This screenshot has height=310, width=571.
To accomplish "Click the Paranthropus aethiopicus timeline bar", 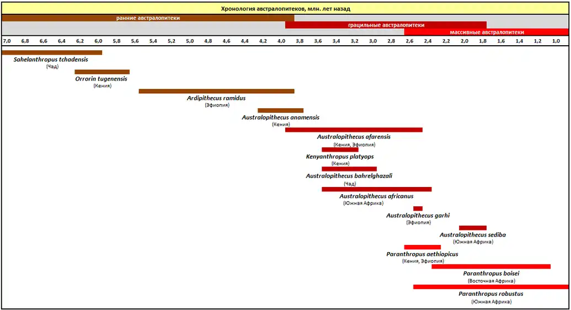I will [422, 247].
